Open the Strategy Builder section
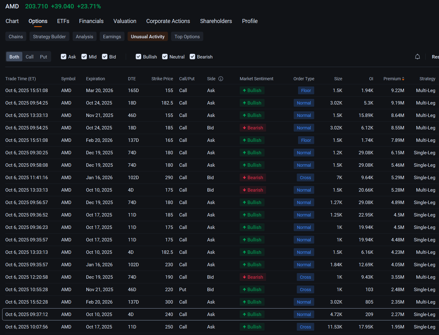Image resolution: width=439 pixels, height=335 pixels. [49, 36]
